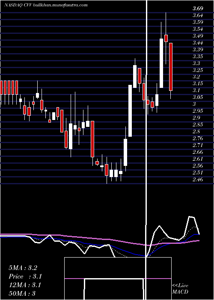Pick the 3.44 axis value
The width and height of the screenshot is (214, 300).
198,43
